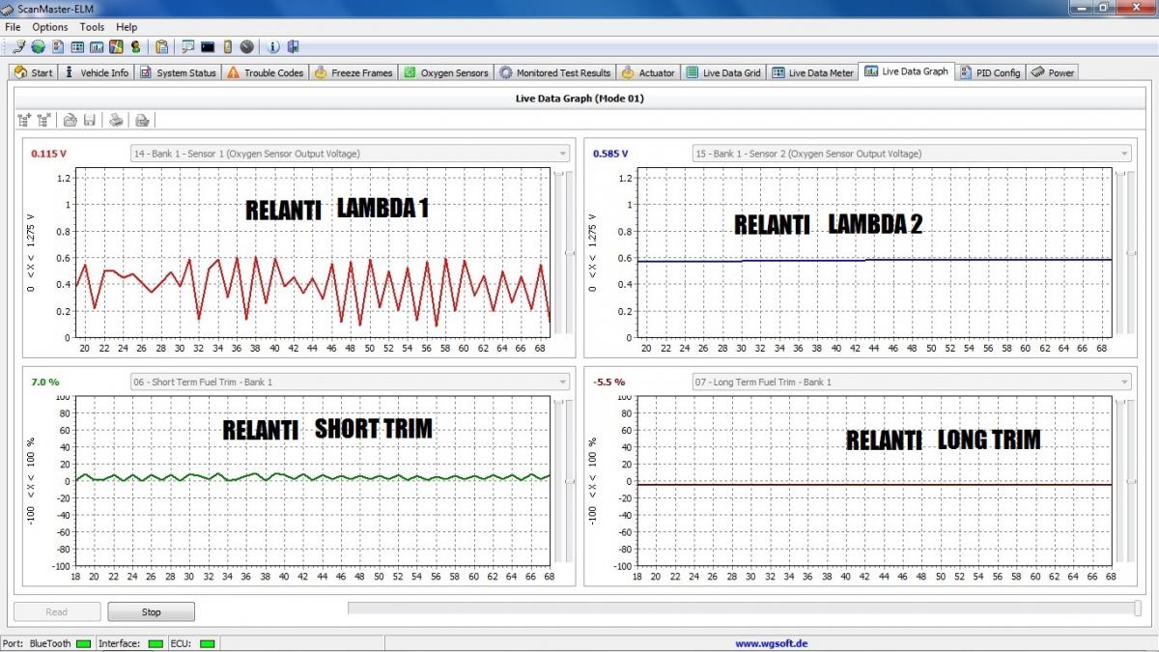Viewport: 1159px width, 652px height.
Task: Click the globe icon in the main toolbar
Action: point(38,46)
